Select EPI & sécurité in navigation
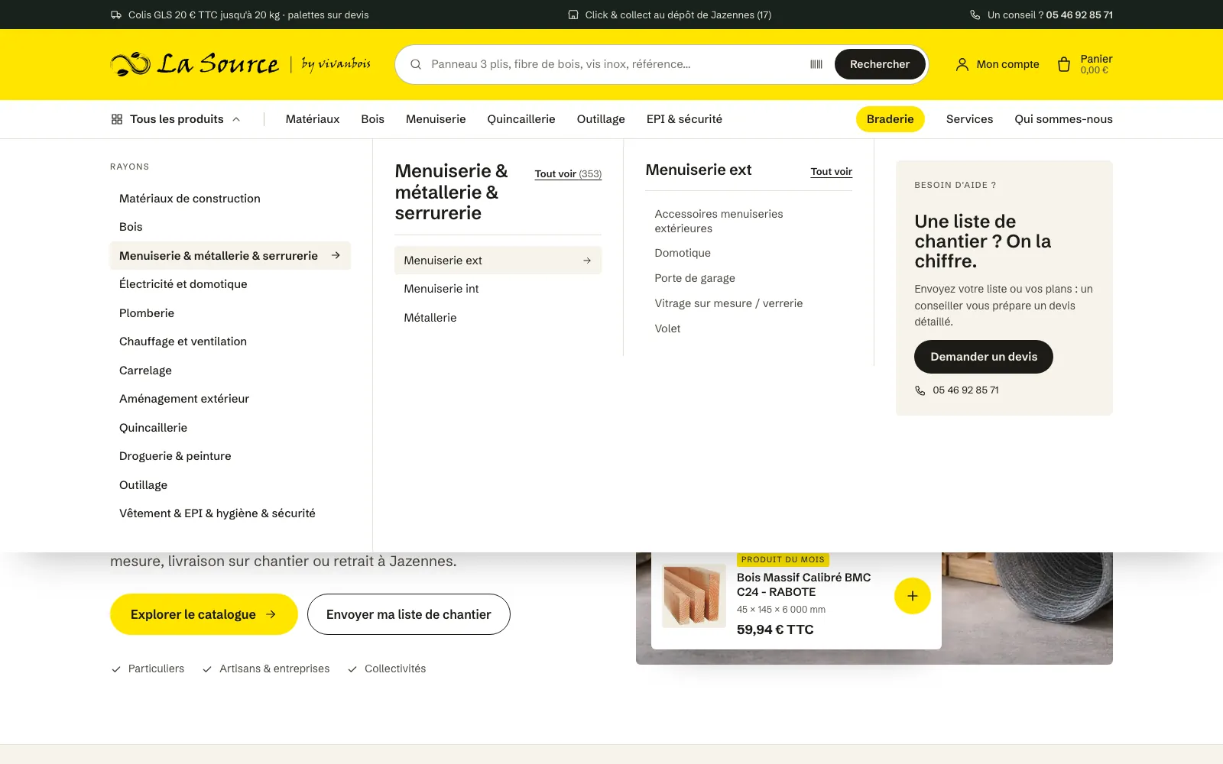Viewport: 1223px width, 764px height. pyautogui.click(x=684, y=119)
